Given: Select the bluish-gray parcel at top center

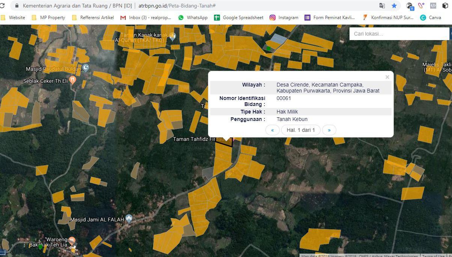Looking at the screenshot, I should (279, 38).
